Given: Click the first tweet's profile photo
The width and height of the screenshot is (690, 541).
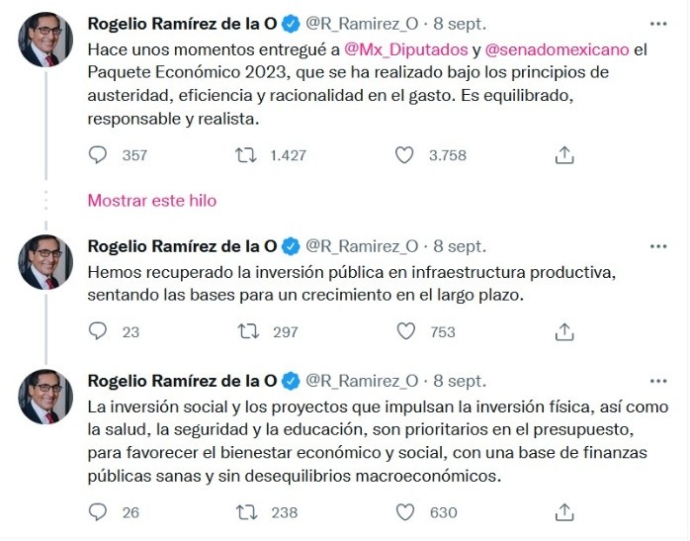Looking at the screenshot, I should click(45, 41).
